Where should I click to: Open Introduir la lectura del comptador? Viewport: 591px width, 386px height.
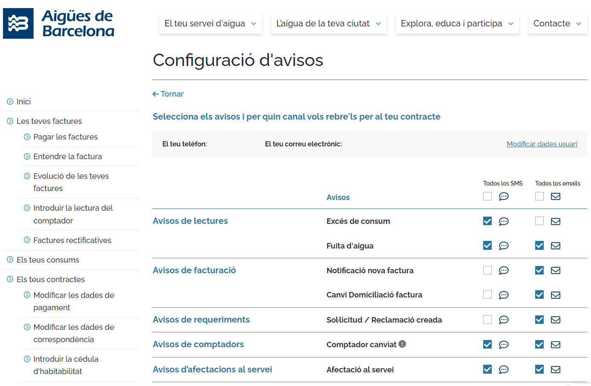pyautogui.click(x=73, y=214)
